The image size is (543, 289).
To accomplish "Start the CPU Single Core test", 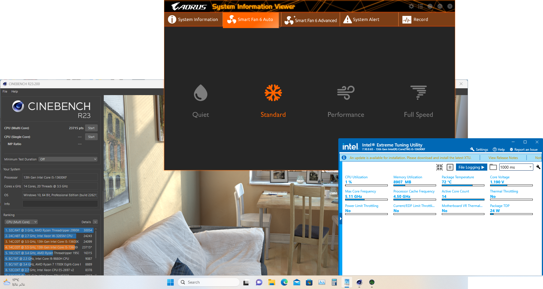I will pos(91,137).
